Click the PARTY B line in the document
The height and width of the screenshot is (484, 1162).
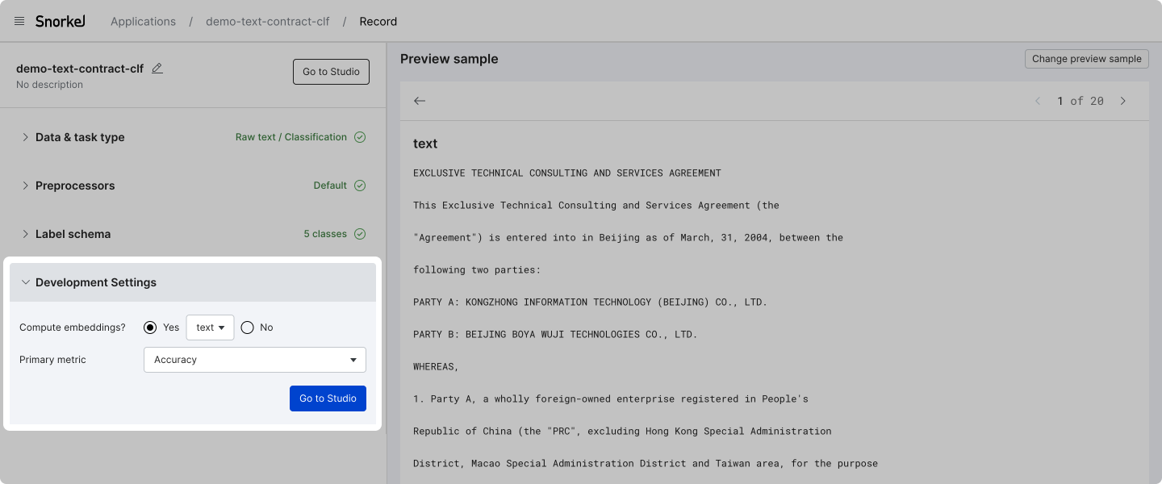tap(555, 334)
